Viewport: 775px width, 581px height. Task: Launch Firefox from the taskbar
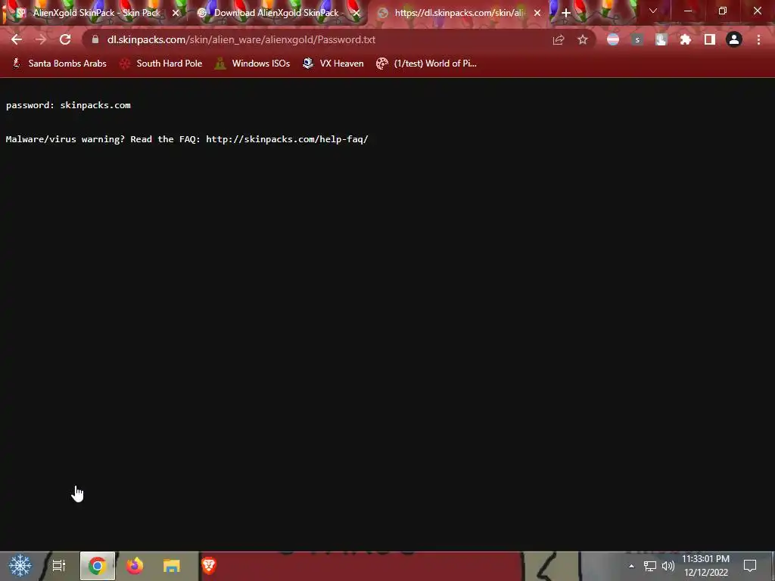coord(135,566)
